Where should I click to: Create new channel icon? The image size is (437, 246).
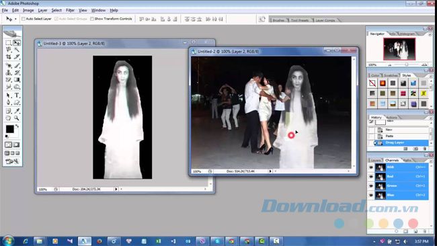[x=415, y=231]
